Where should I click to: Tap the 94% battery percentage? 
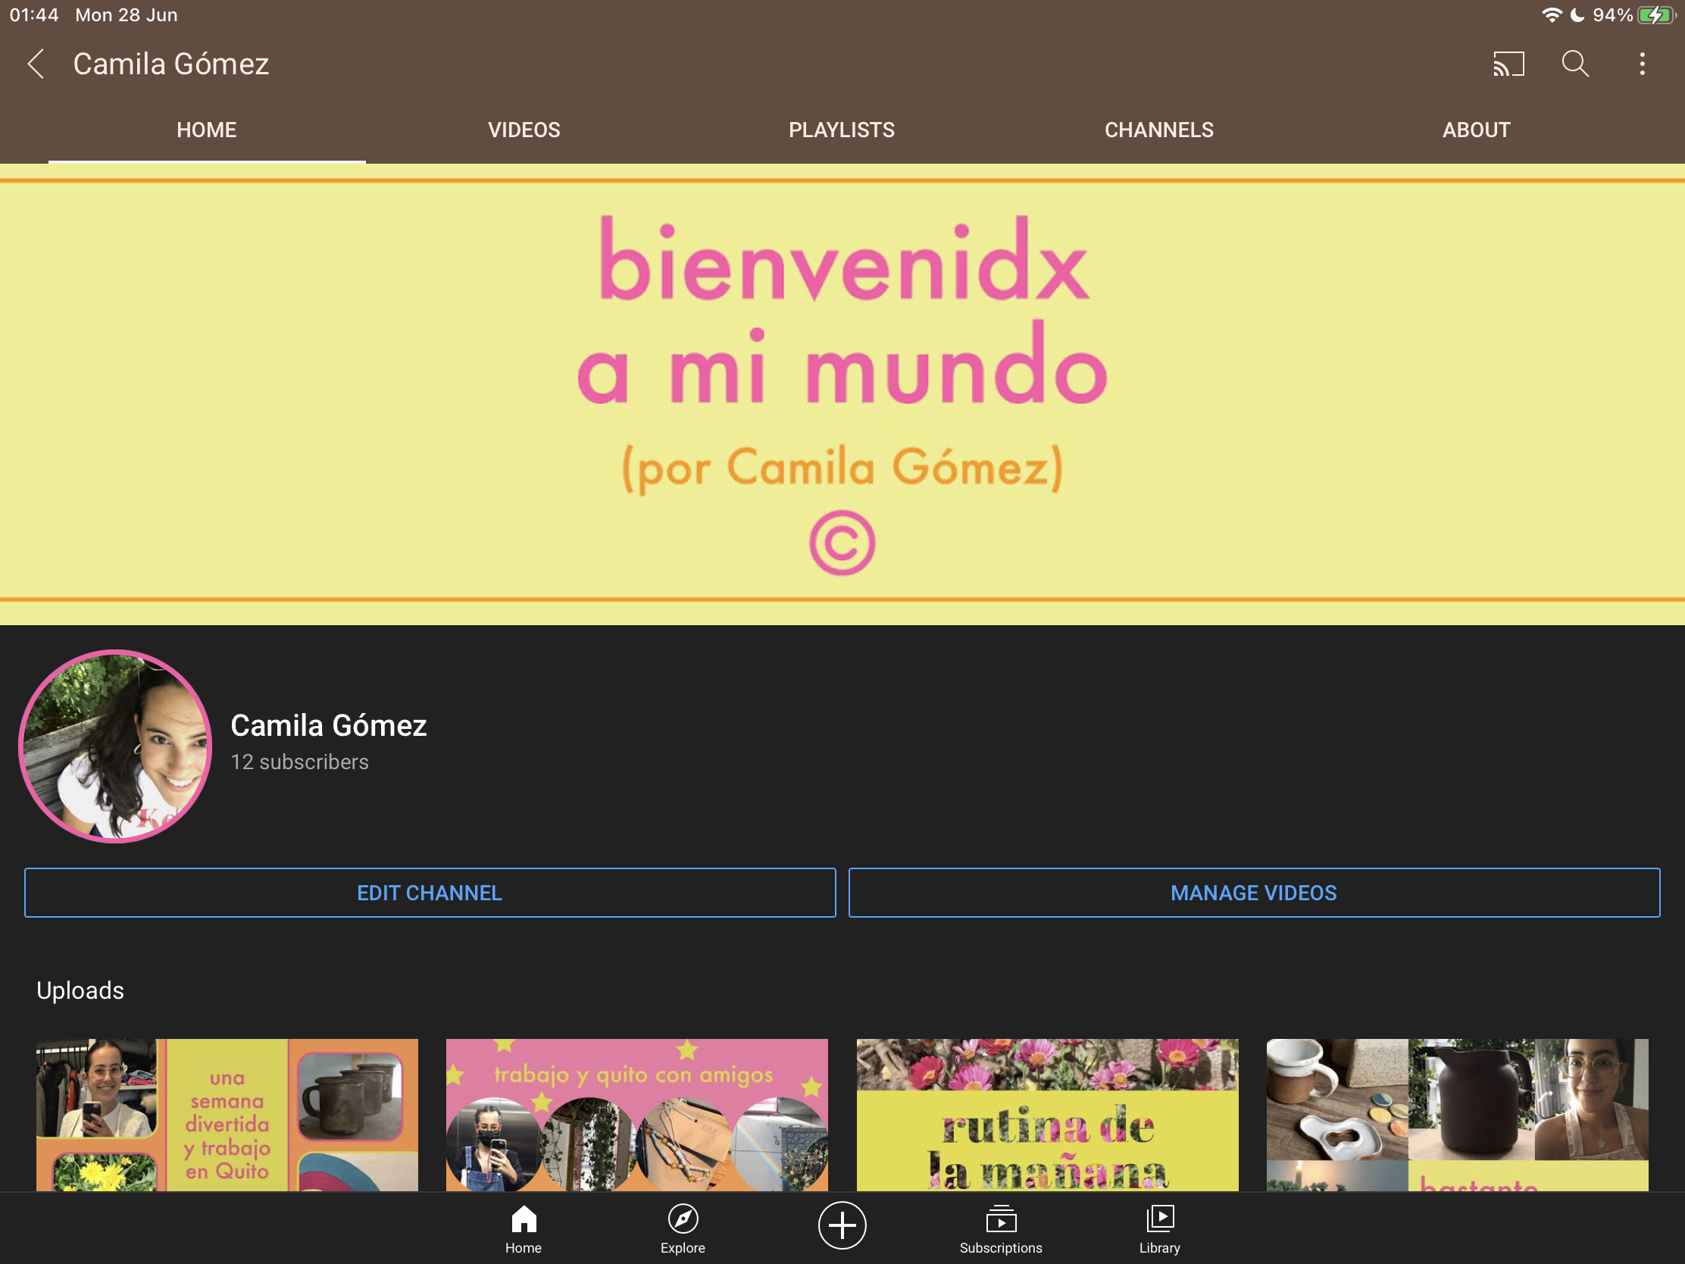(1612, 15)
